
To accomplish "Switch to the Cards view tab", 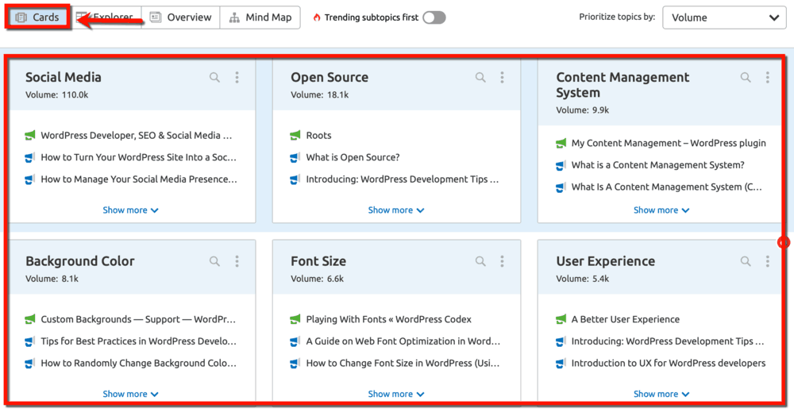I will tap(38, 17).
